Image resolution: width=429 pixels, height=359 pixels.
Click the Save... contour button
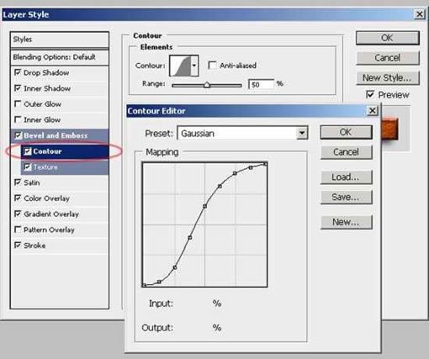(347, 197)
